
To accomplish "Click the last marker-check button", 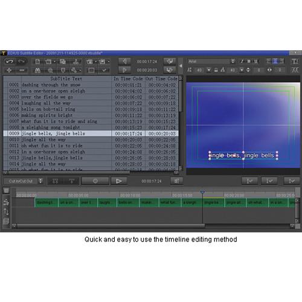I will pyautogui.click(x=291, y=181).
